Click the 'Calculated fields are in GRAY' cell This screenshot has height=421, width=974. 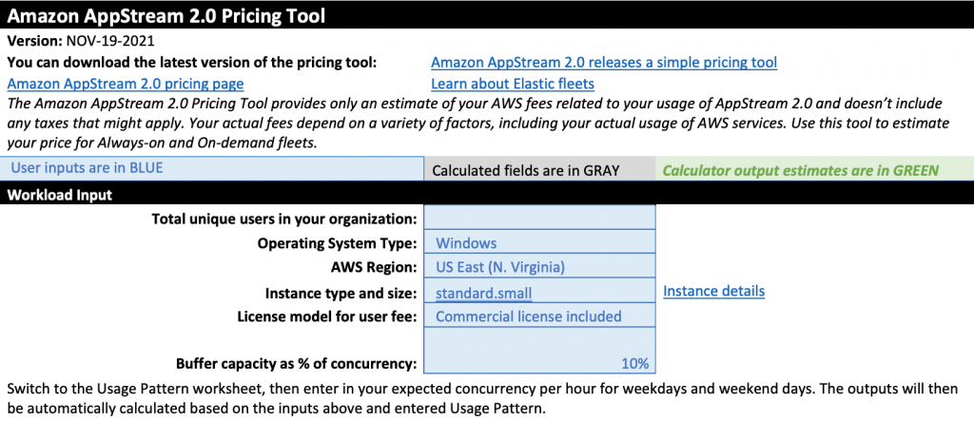pyautogui.click(x=539, y=169)
